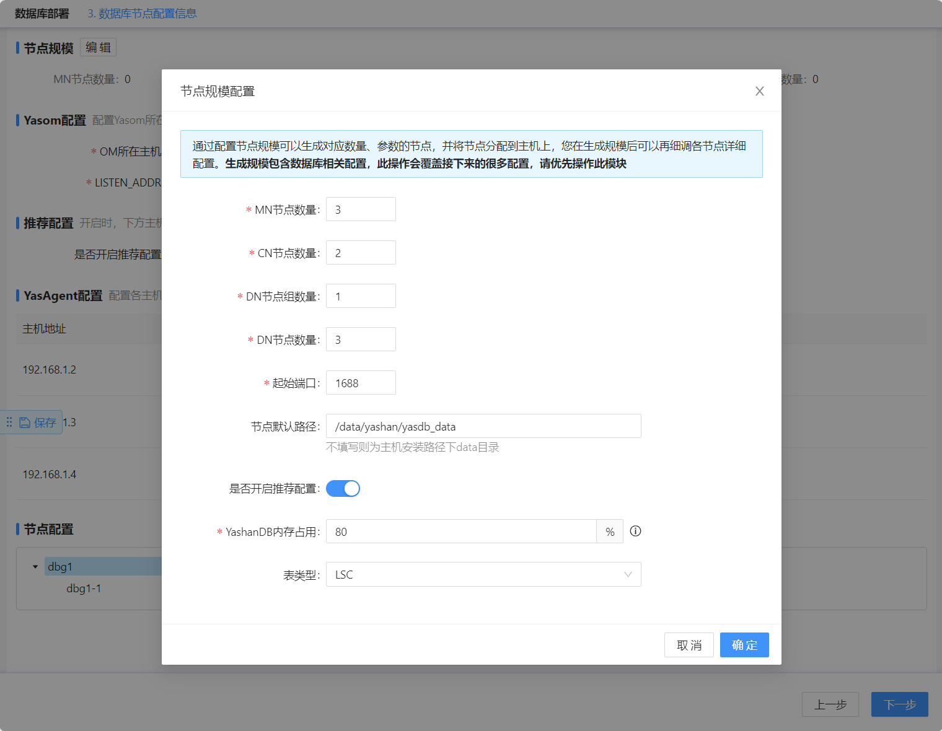Screen dimensions: 942x731
Task: Close the 节点规模配置 dialog
Action: click(759, 91)
